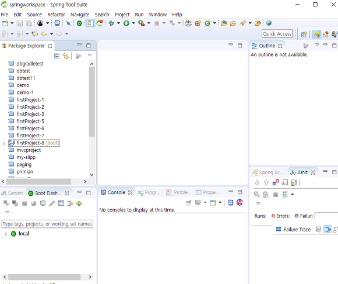
Task: Switch to the Servers tab
Action: tap(12, 193)
